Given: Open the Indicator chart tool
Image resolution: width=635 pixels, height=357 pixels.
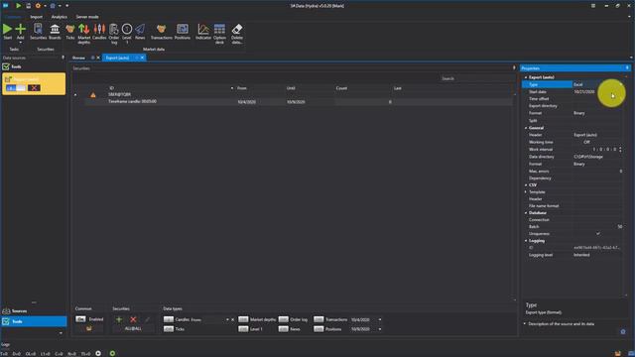Looking at the screenshot, I should (x=203, y=31).
